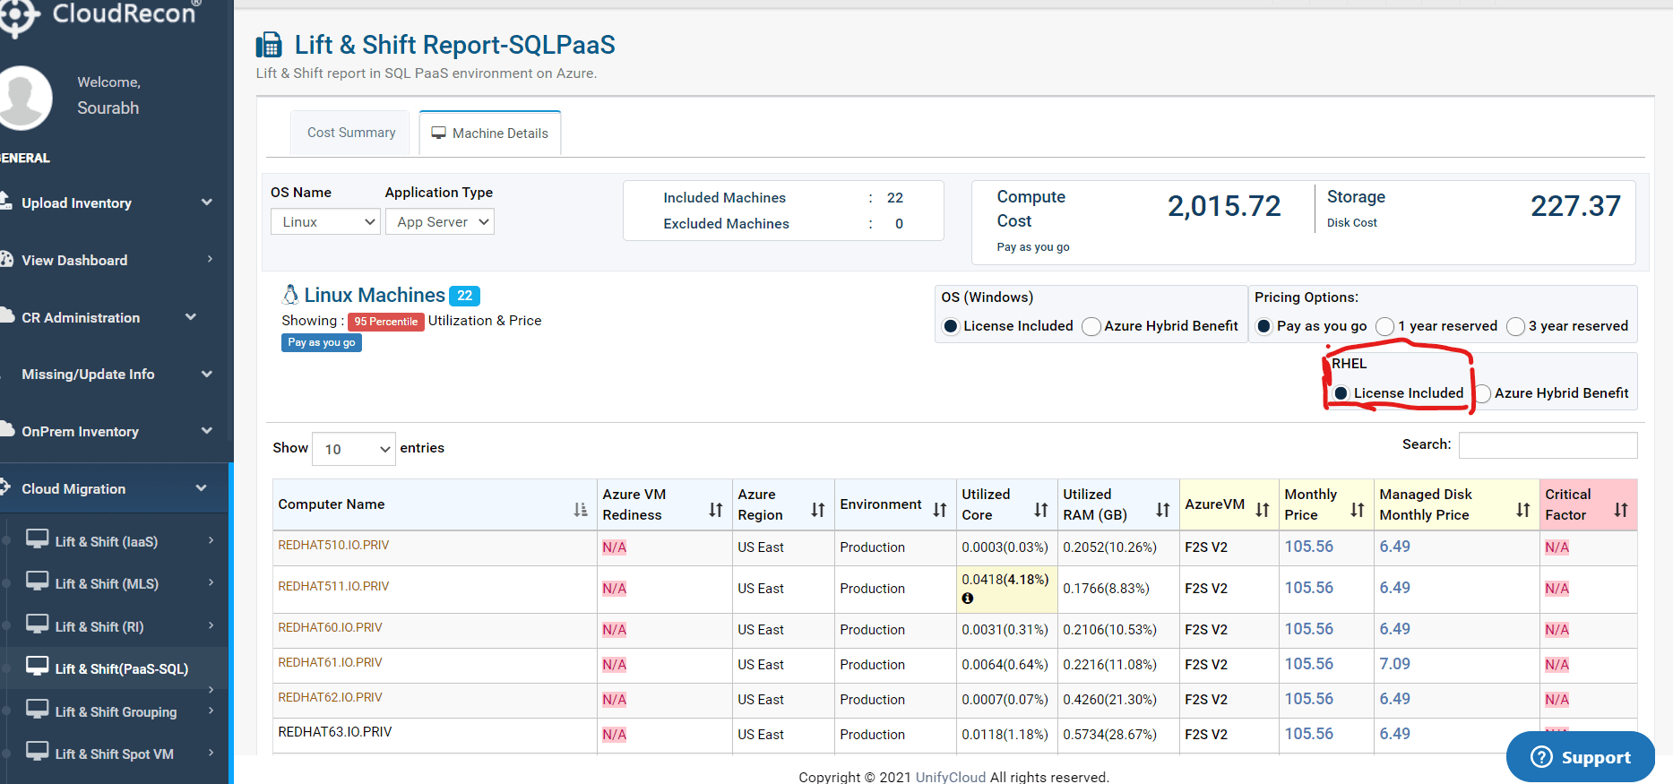This screenshot has width=1673, height=784.
Task: Click the monitor icon for Lift & Shift (RI)
Action: click(x=37, y=624)
